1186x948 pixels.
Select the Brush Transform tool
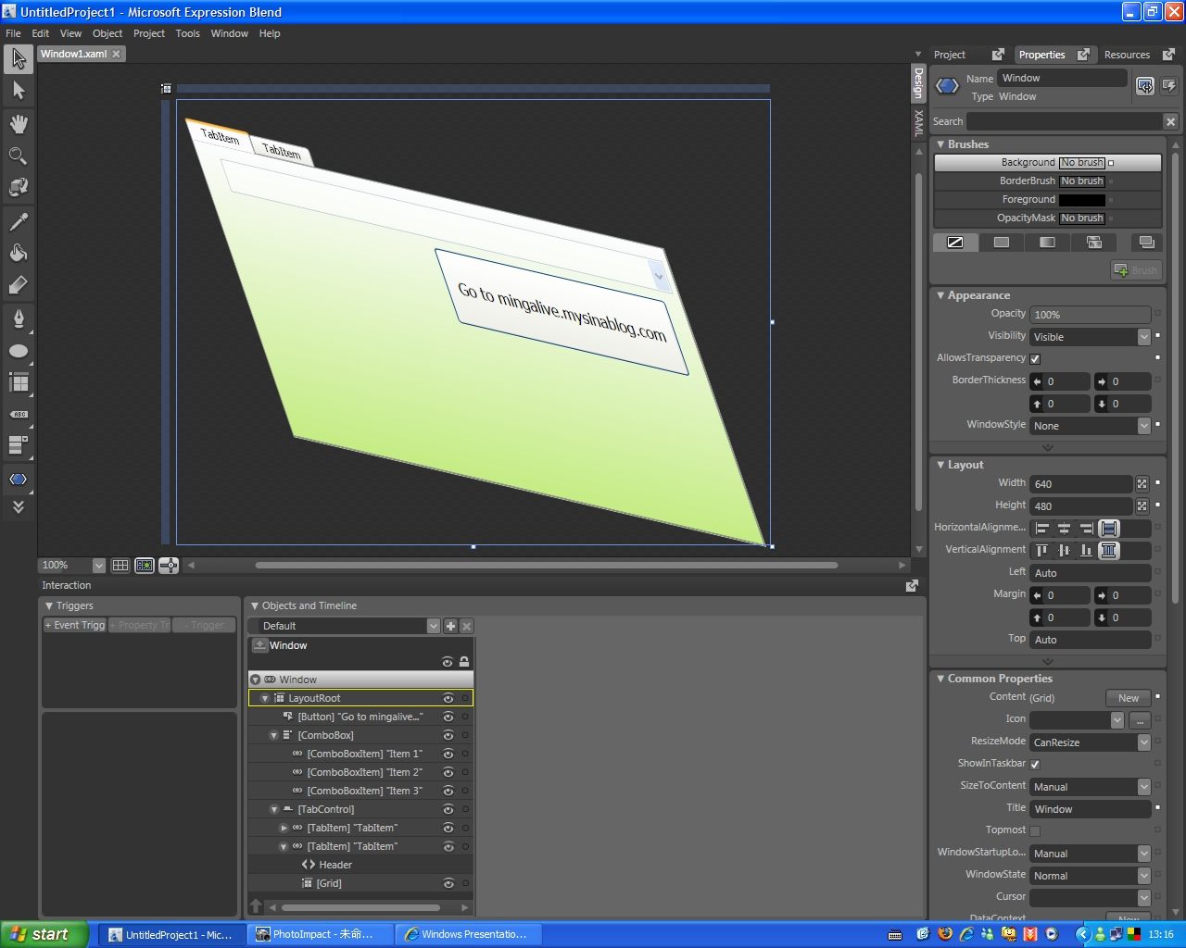pos(19,285)
